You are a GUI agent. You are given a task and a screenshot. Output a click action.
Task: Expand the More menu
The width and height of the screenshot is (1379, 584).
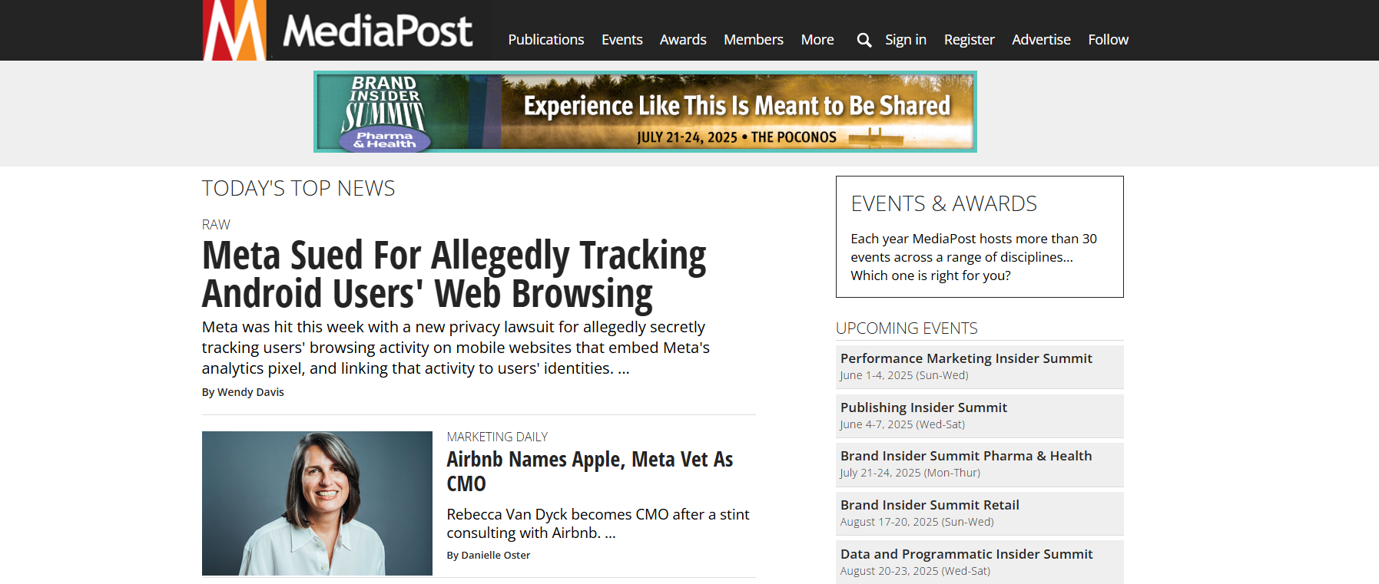click(x=817, y=40)
